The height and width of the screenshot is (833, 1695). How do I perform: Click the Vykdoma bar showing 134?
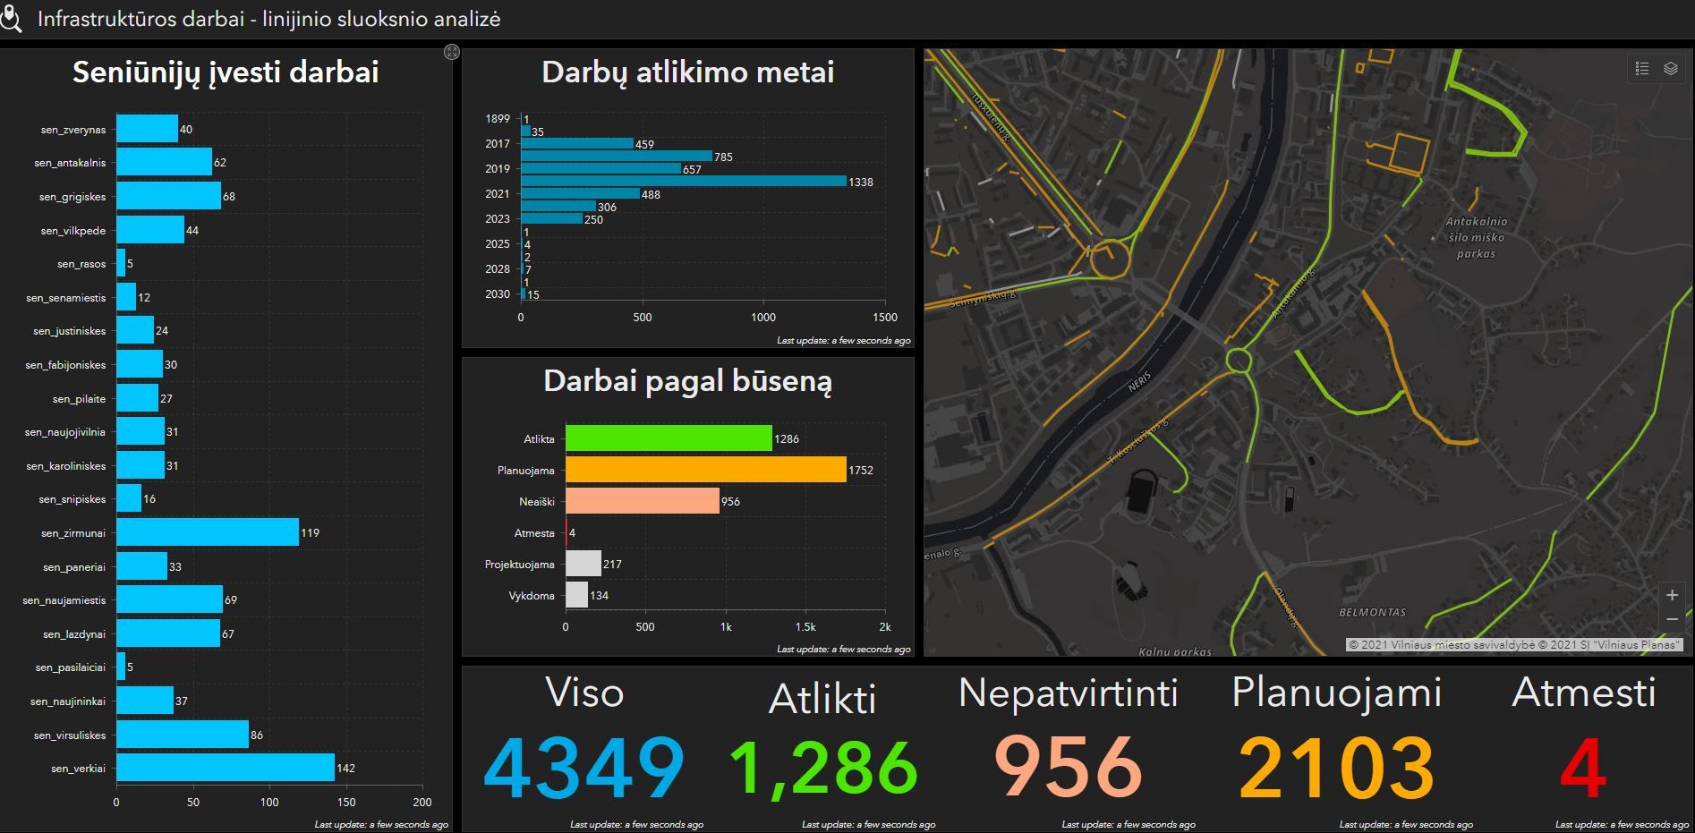576,595
